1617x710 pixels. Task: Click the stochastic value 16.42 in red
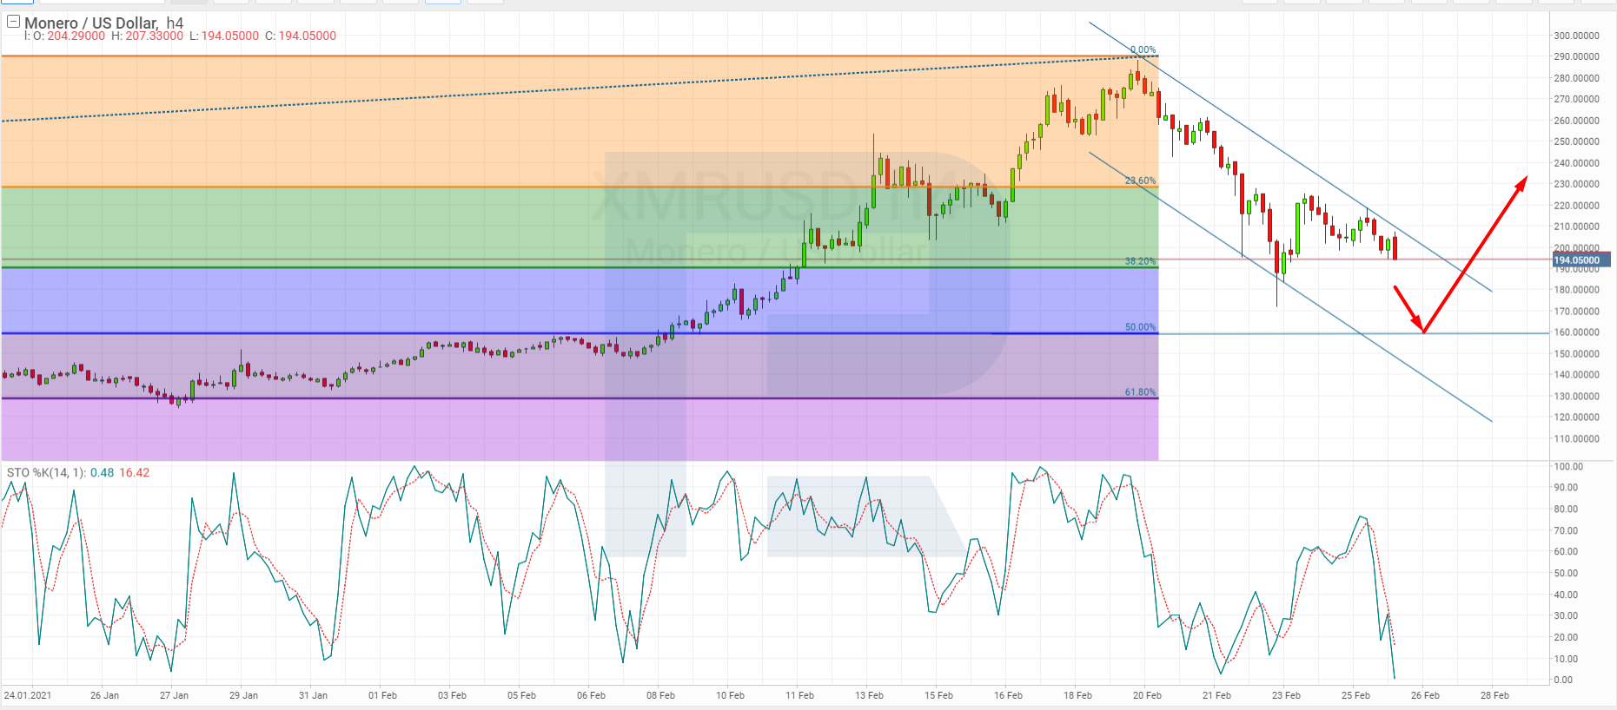(x=134, y=473)
